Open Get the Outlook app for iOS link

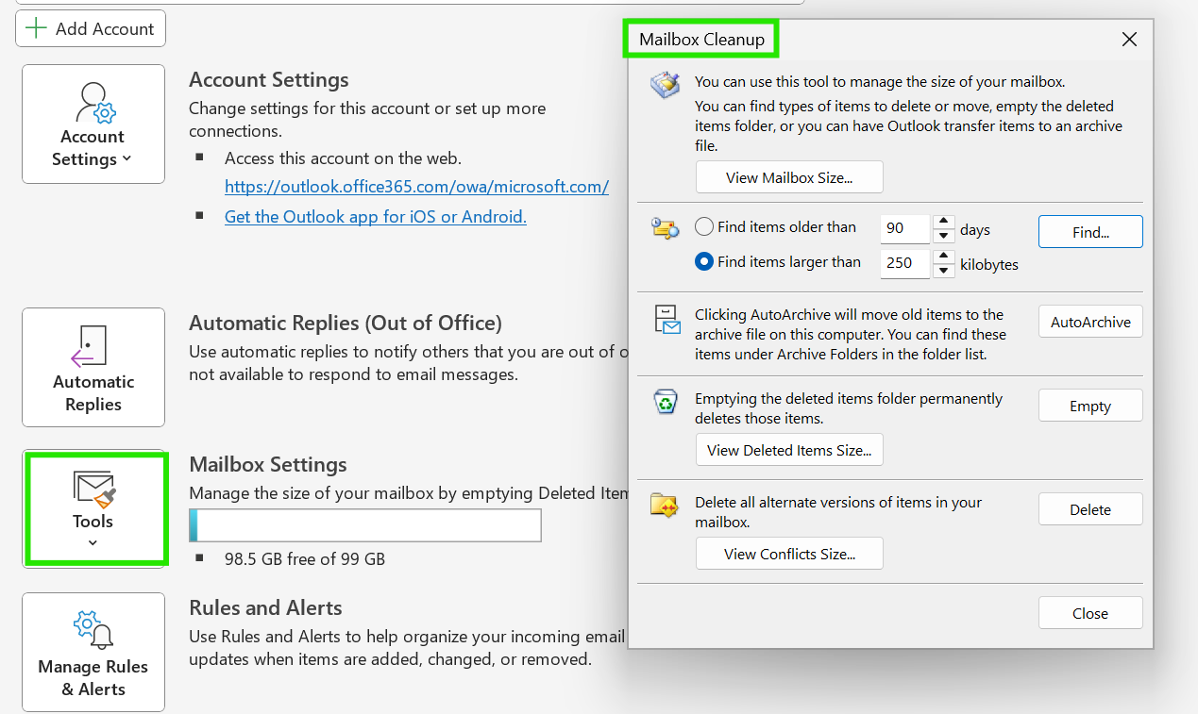pyautogui.click(x=376, y=217)
